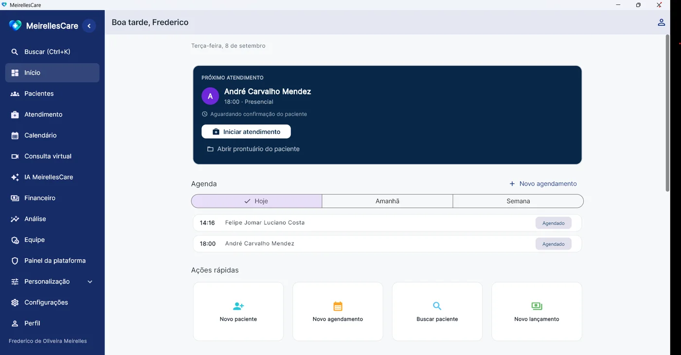
Task: Select the Hoje agenda toggle
Action: 256,201
